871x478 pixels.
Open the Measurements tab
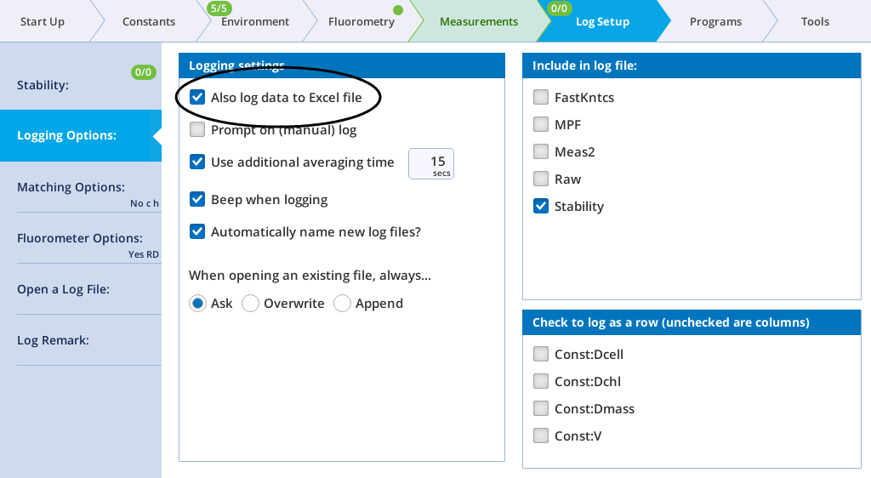478,21
